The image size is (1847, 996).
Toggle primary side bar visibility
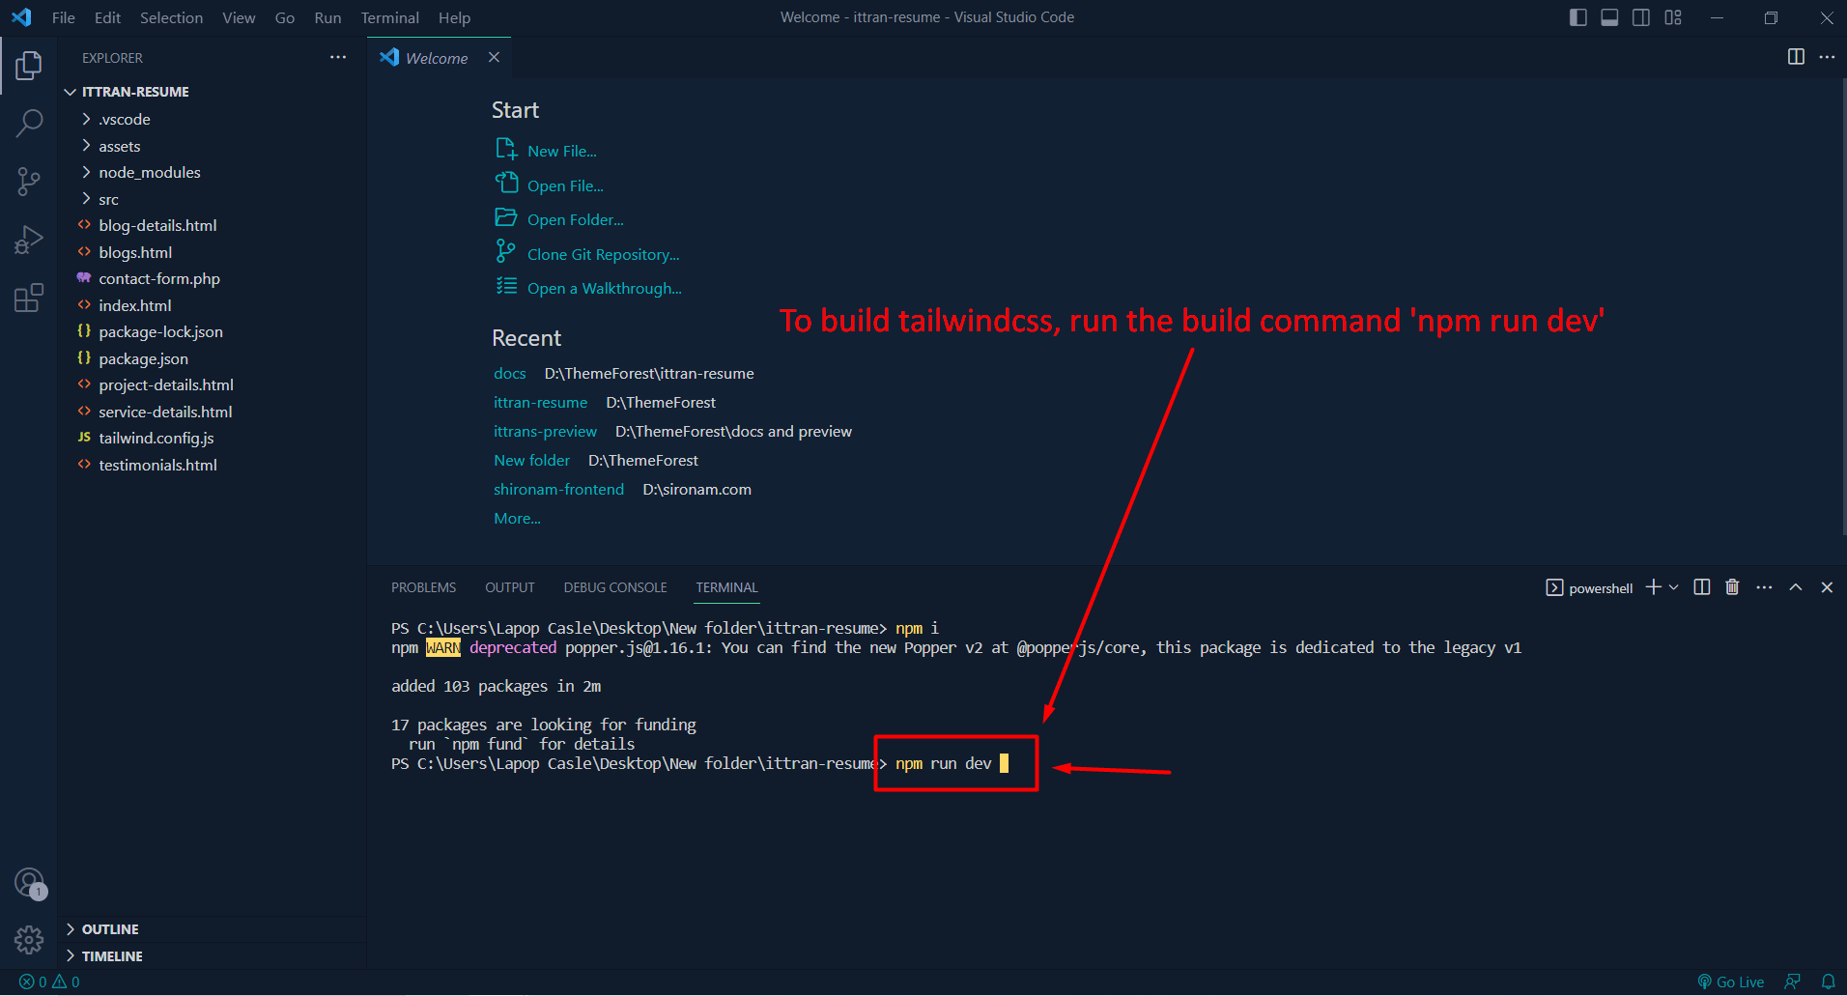[1577, 17]
